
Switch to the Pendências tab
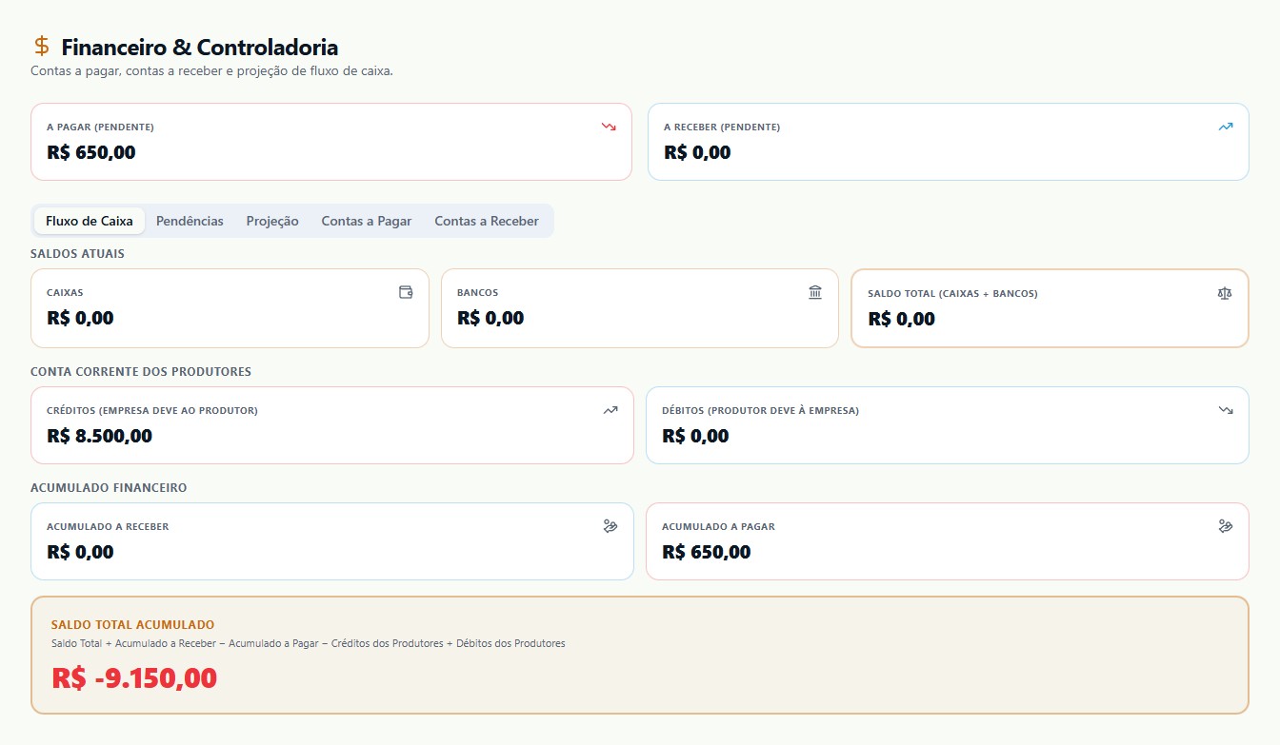pyautogui.click(x=190, y=221)
